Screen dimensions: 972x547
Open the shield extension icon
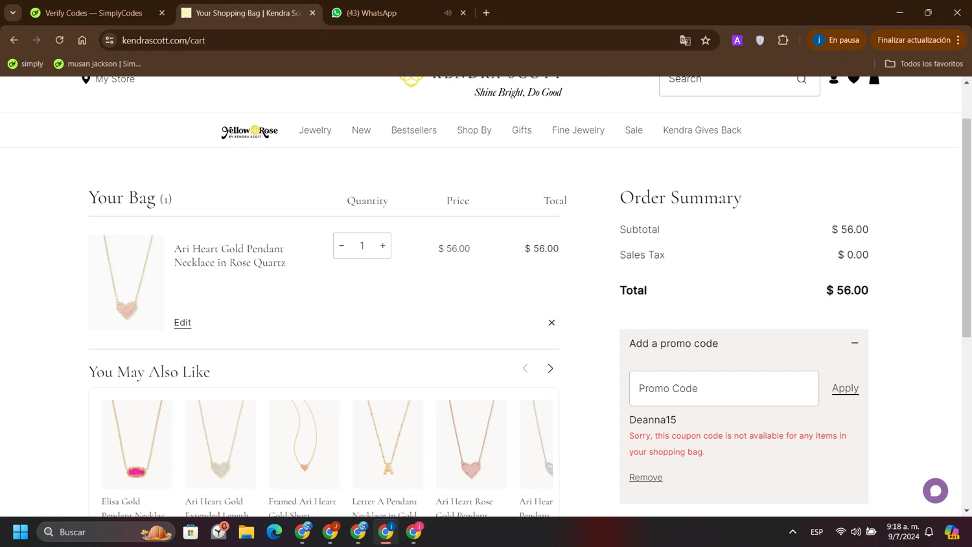coord(760,40)
